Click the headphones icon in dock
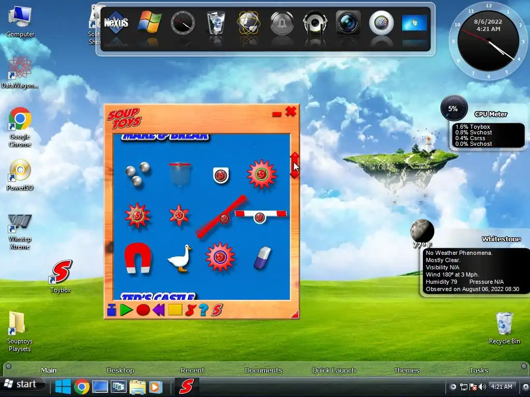 (x=315, y=23)
